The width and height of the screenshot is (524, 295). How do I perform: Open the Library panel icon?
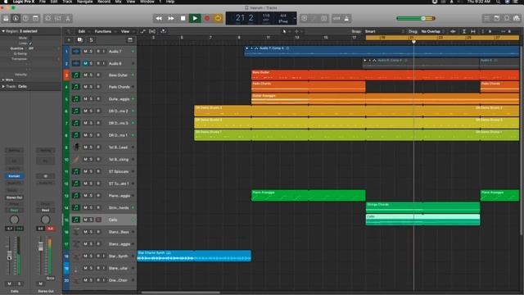pos(6,18)
